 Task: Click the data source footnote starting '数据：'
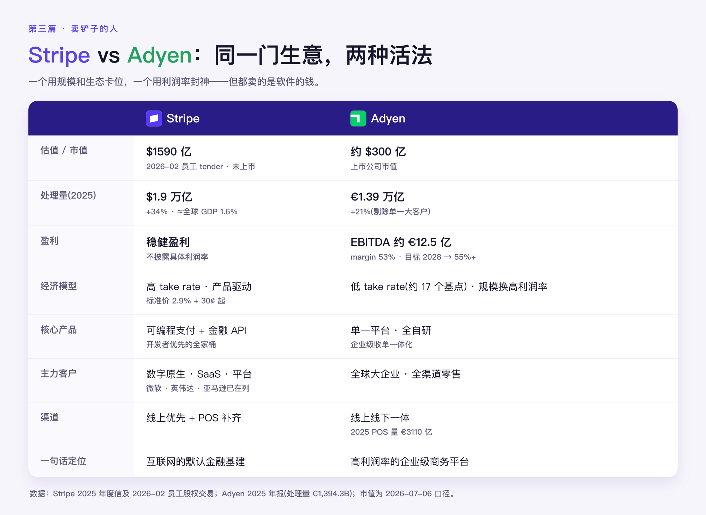click(x=244, y=493)
